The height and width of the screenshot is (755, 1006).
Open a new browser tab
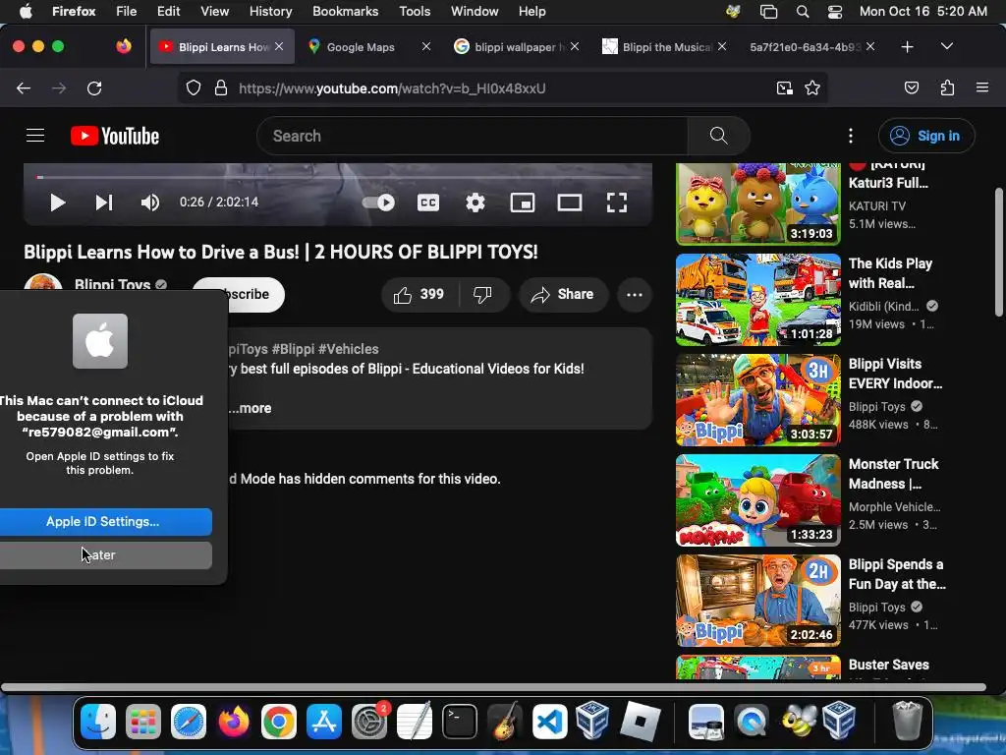coord(907,47)
